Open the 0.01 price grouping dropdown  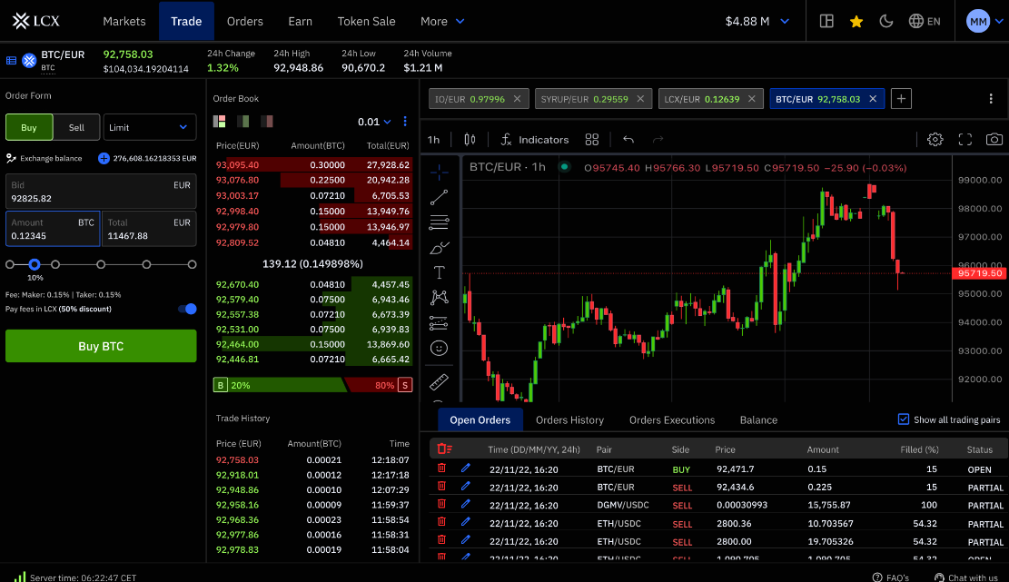(374, 122)
